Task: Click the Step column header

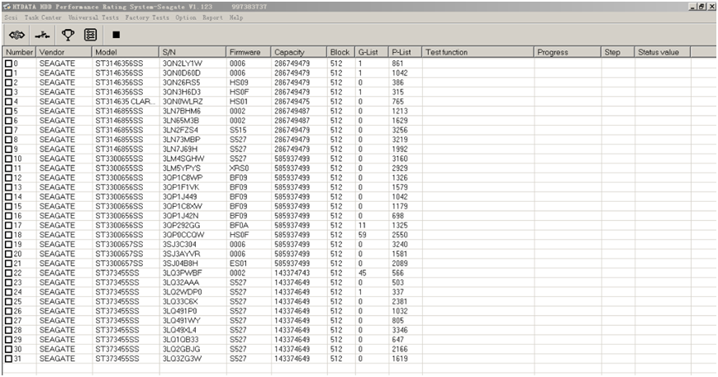Action: coord(618,52)
